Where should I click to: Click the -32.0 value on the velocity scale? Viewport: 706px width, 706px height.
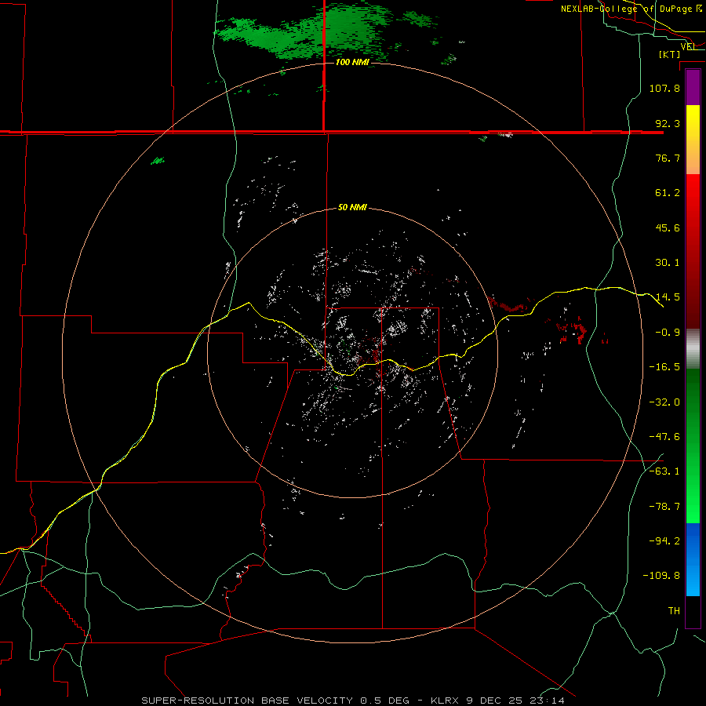pyautogui.click(x=664, y=402)
